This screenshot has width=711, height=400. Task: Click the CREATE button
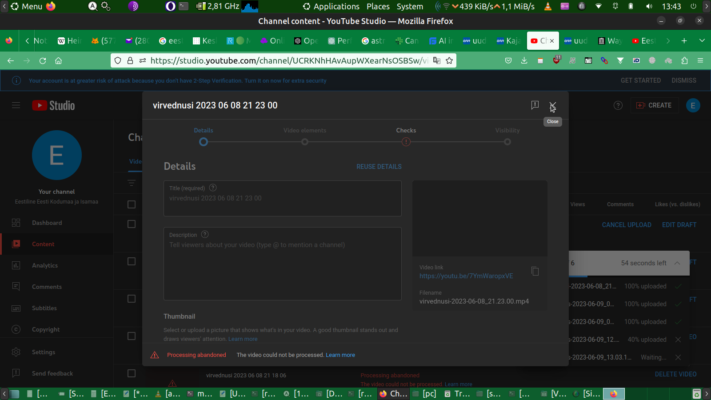655,105
